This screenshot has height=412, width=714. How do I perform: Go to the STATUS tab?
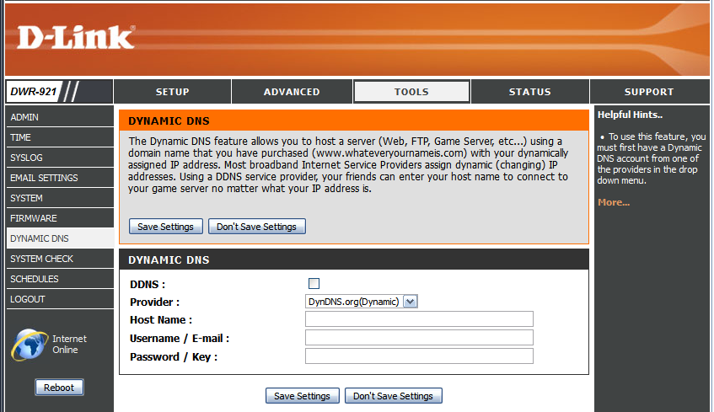[530, 92]
